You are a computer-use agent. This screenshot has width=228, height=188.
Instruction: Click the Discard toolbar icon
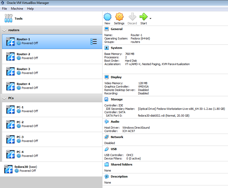coord(132,17)
